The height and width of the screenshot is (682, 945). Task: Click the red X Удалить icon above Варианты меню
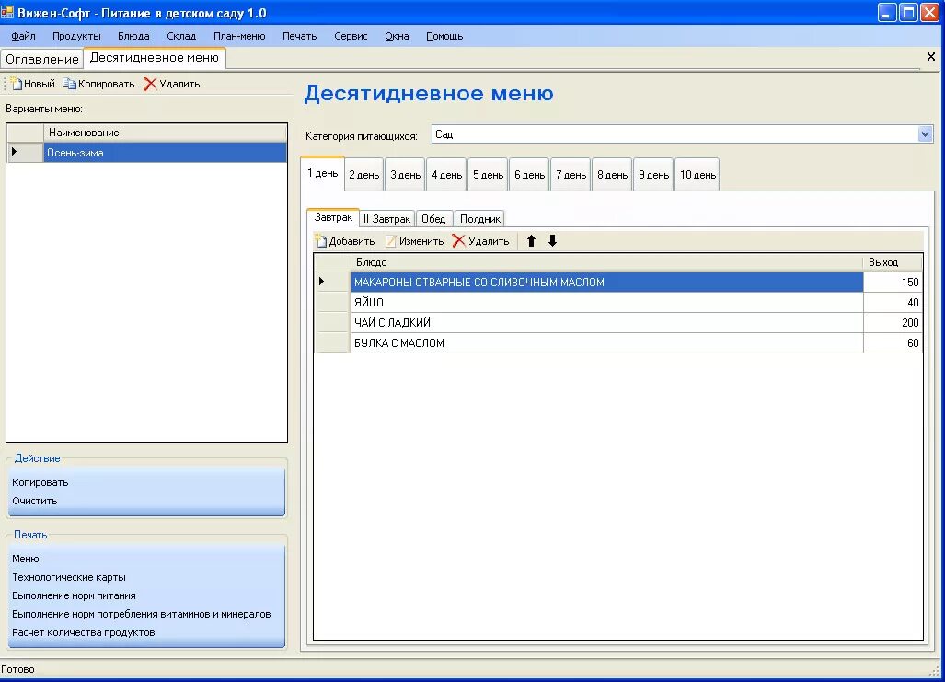click(x=150, y=84)
